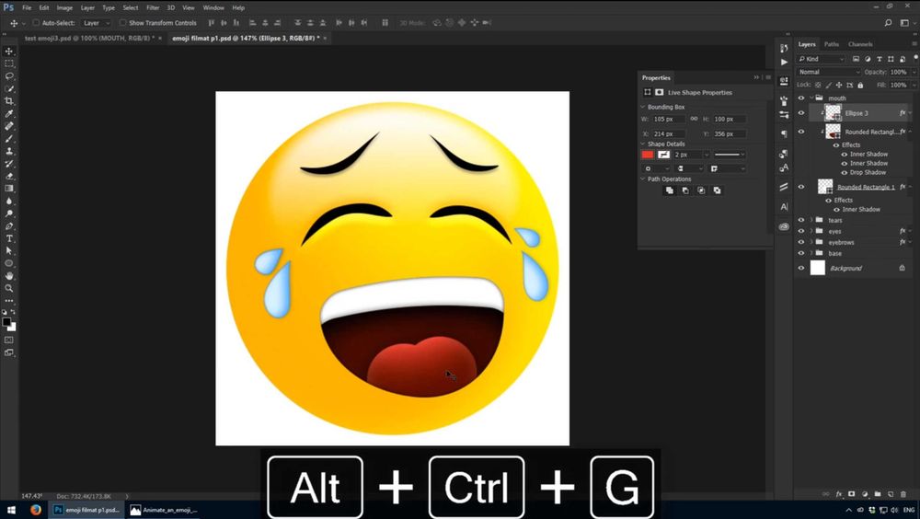Select the Pen tool

pos(9,226)
